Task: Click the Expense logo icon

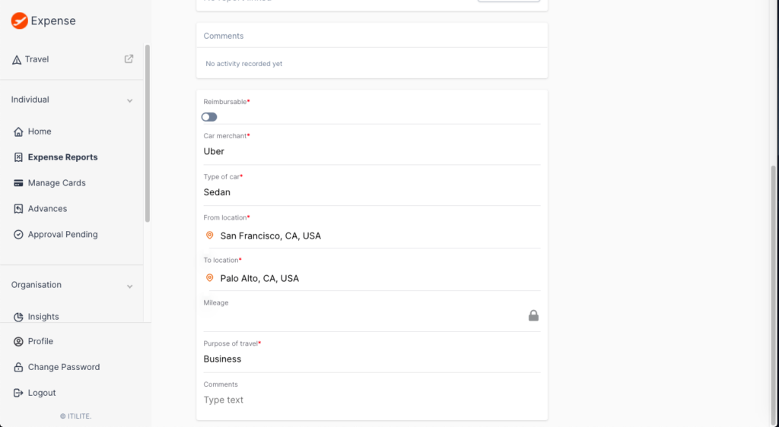Action: coord(19,21)
